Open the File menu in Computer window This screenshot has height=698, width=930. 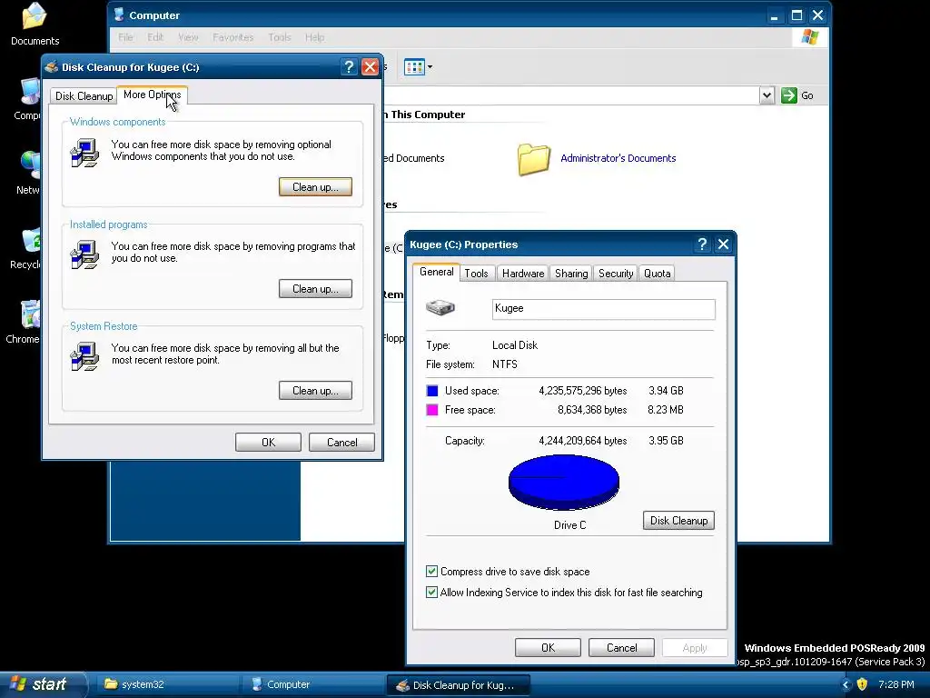[125, 37]
